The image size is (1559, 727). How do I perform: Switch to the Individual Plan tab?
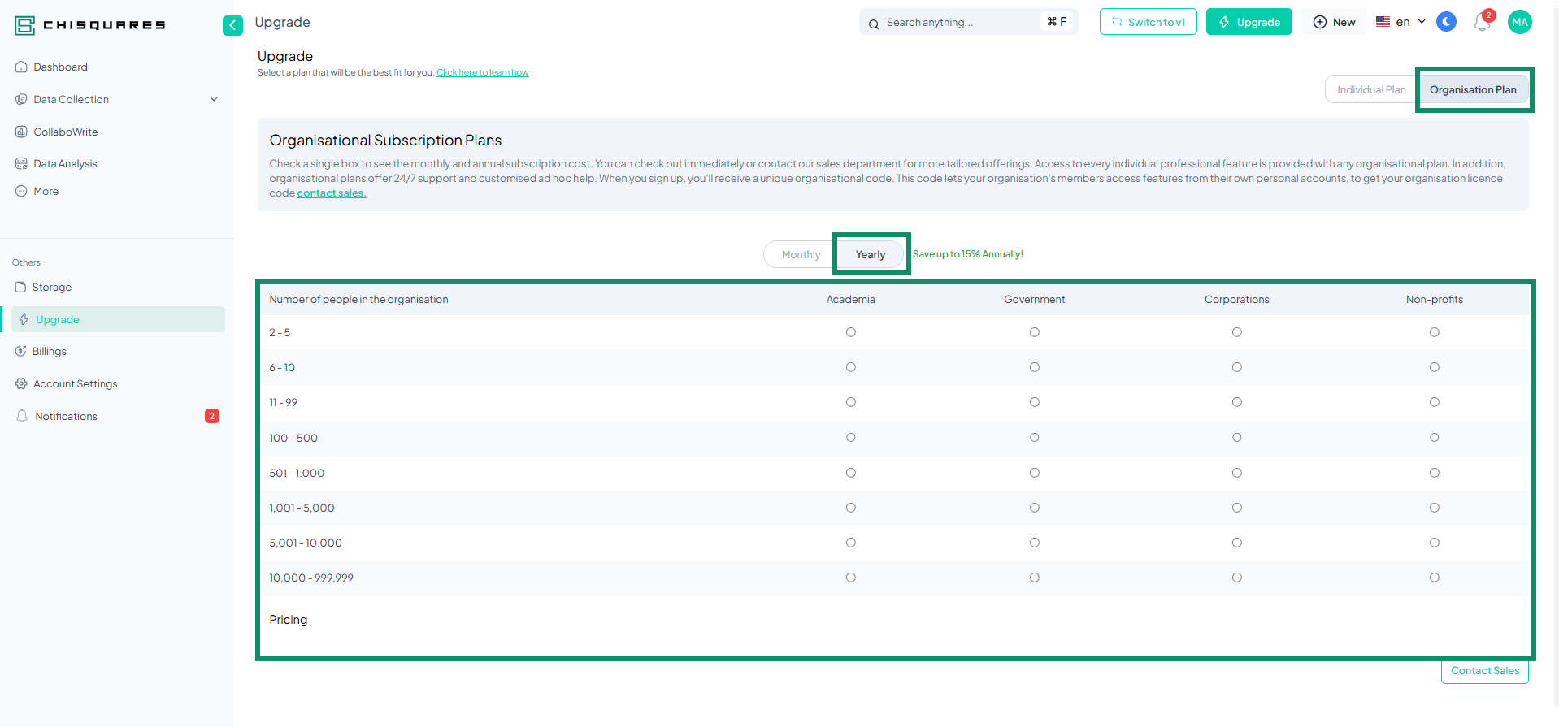(x=1370, y=90)
